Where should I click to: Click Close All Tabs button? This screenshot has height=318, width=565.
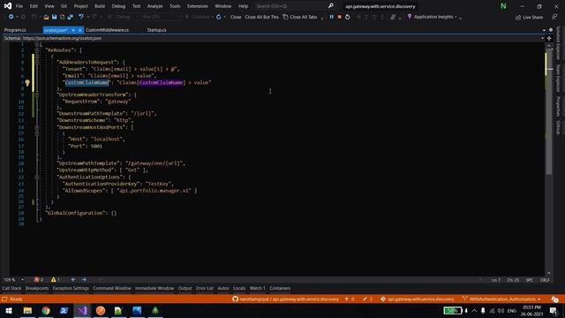pos(300,17)
